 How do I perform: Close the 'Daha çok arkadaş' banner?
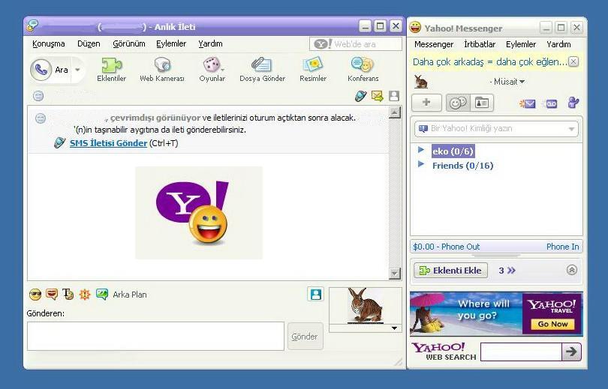tap(573, 61)
